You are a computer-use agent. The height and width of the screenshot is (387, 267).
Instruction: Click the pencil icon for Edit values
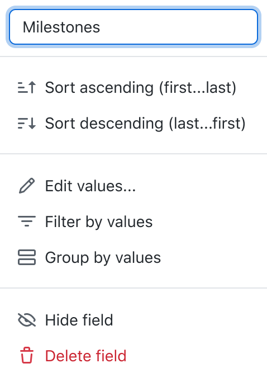click(27, 186)
